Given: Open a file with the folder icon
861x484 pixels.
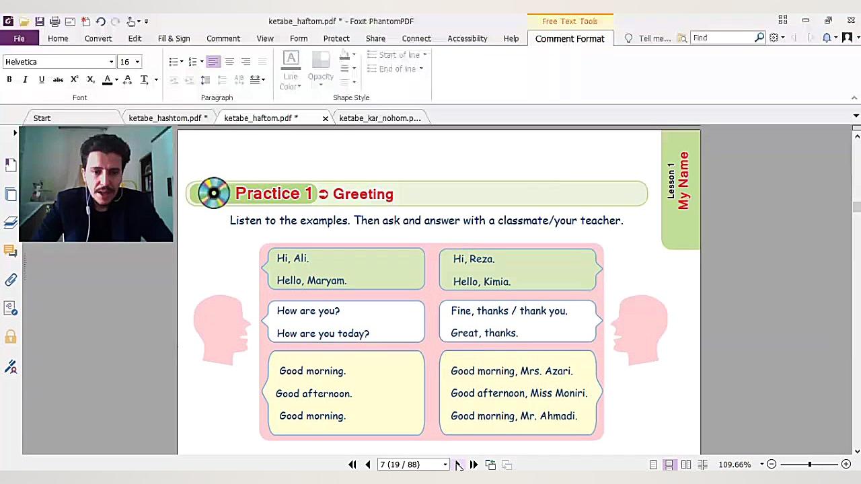Looking at the screenshot, I should click(x=24, y=22).
